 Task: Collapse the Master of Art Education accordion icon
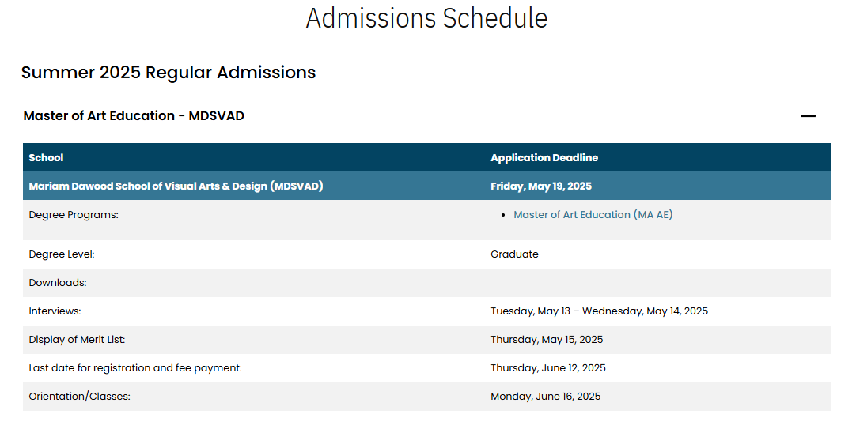tap(808, 116)
